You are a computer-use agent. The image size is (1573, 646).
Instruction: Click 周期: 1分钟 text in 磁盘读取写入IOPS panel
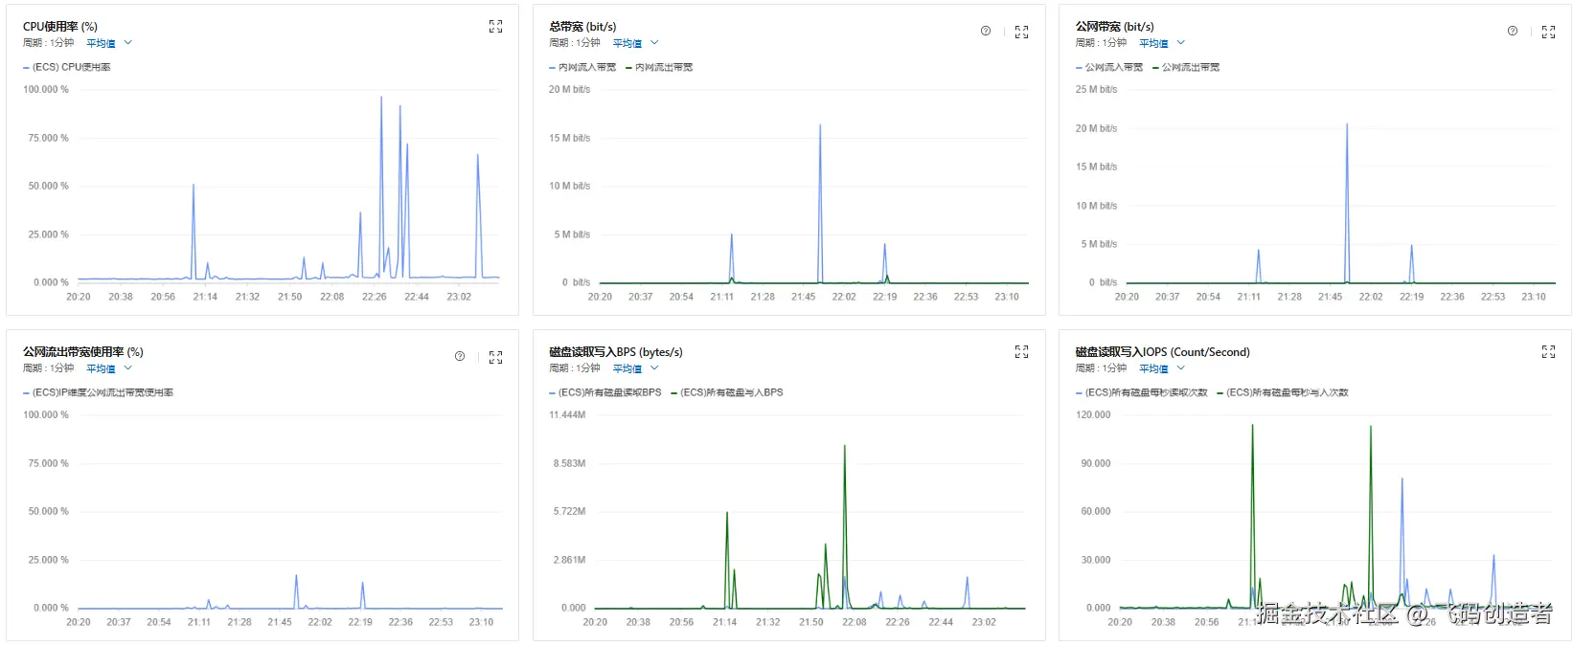click(1102, 368)
